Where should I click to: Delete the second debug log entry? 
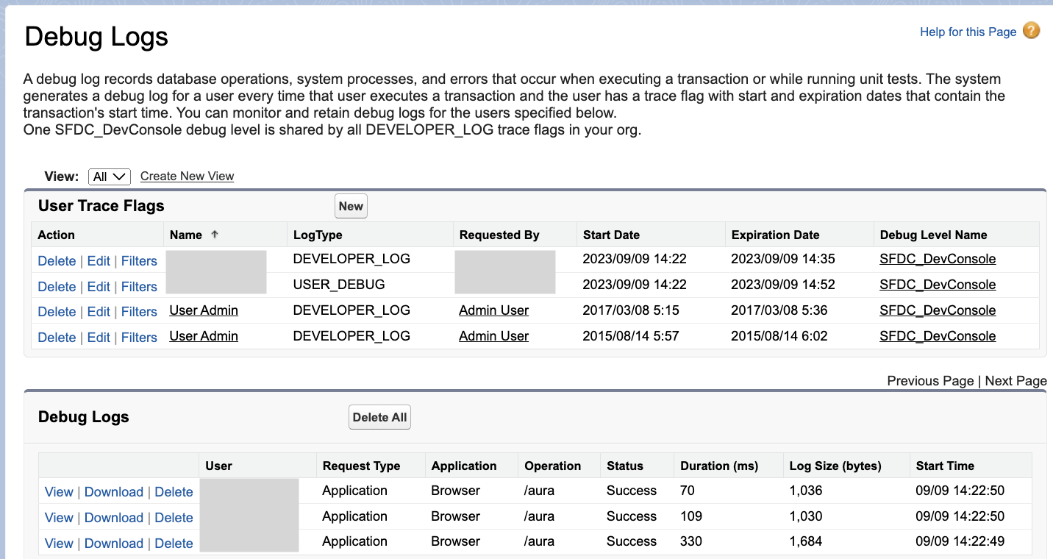click(174, 517)
